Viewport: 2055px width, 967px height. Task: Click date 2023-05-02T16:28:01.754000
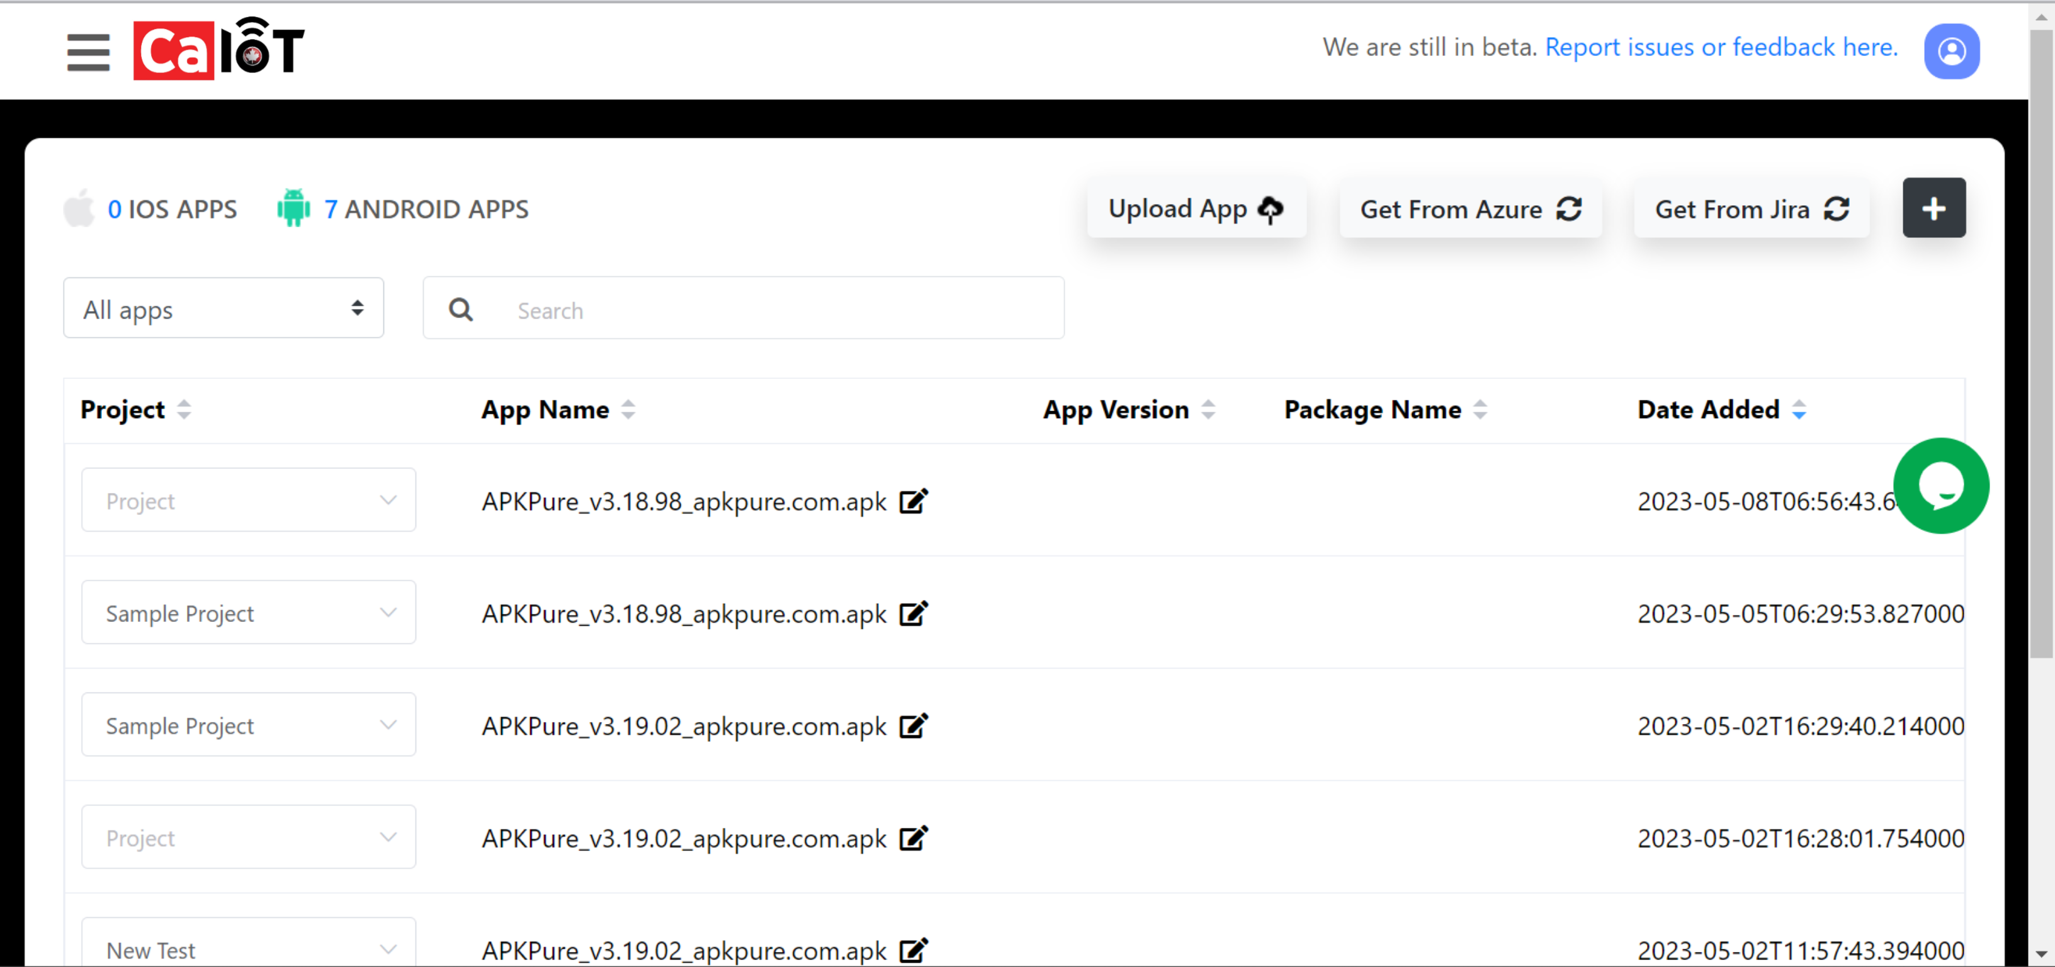pos(1801,839)
